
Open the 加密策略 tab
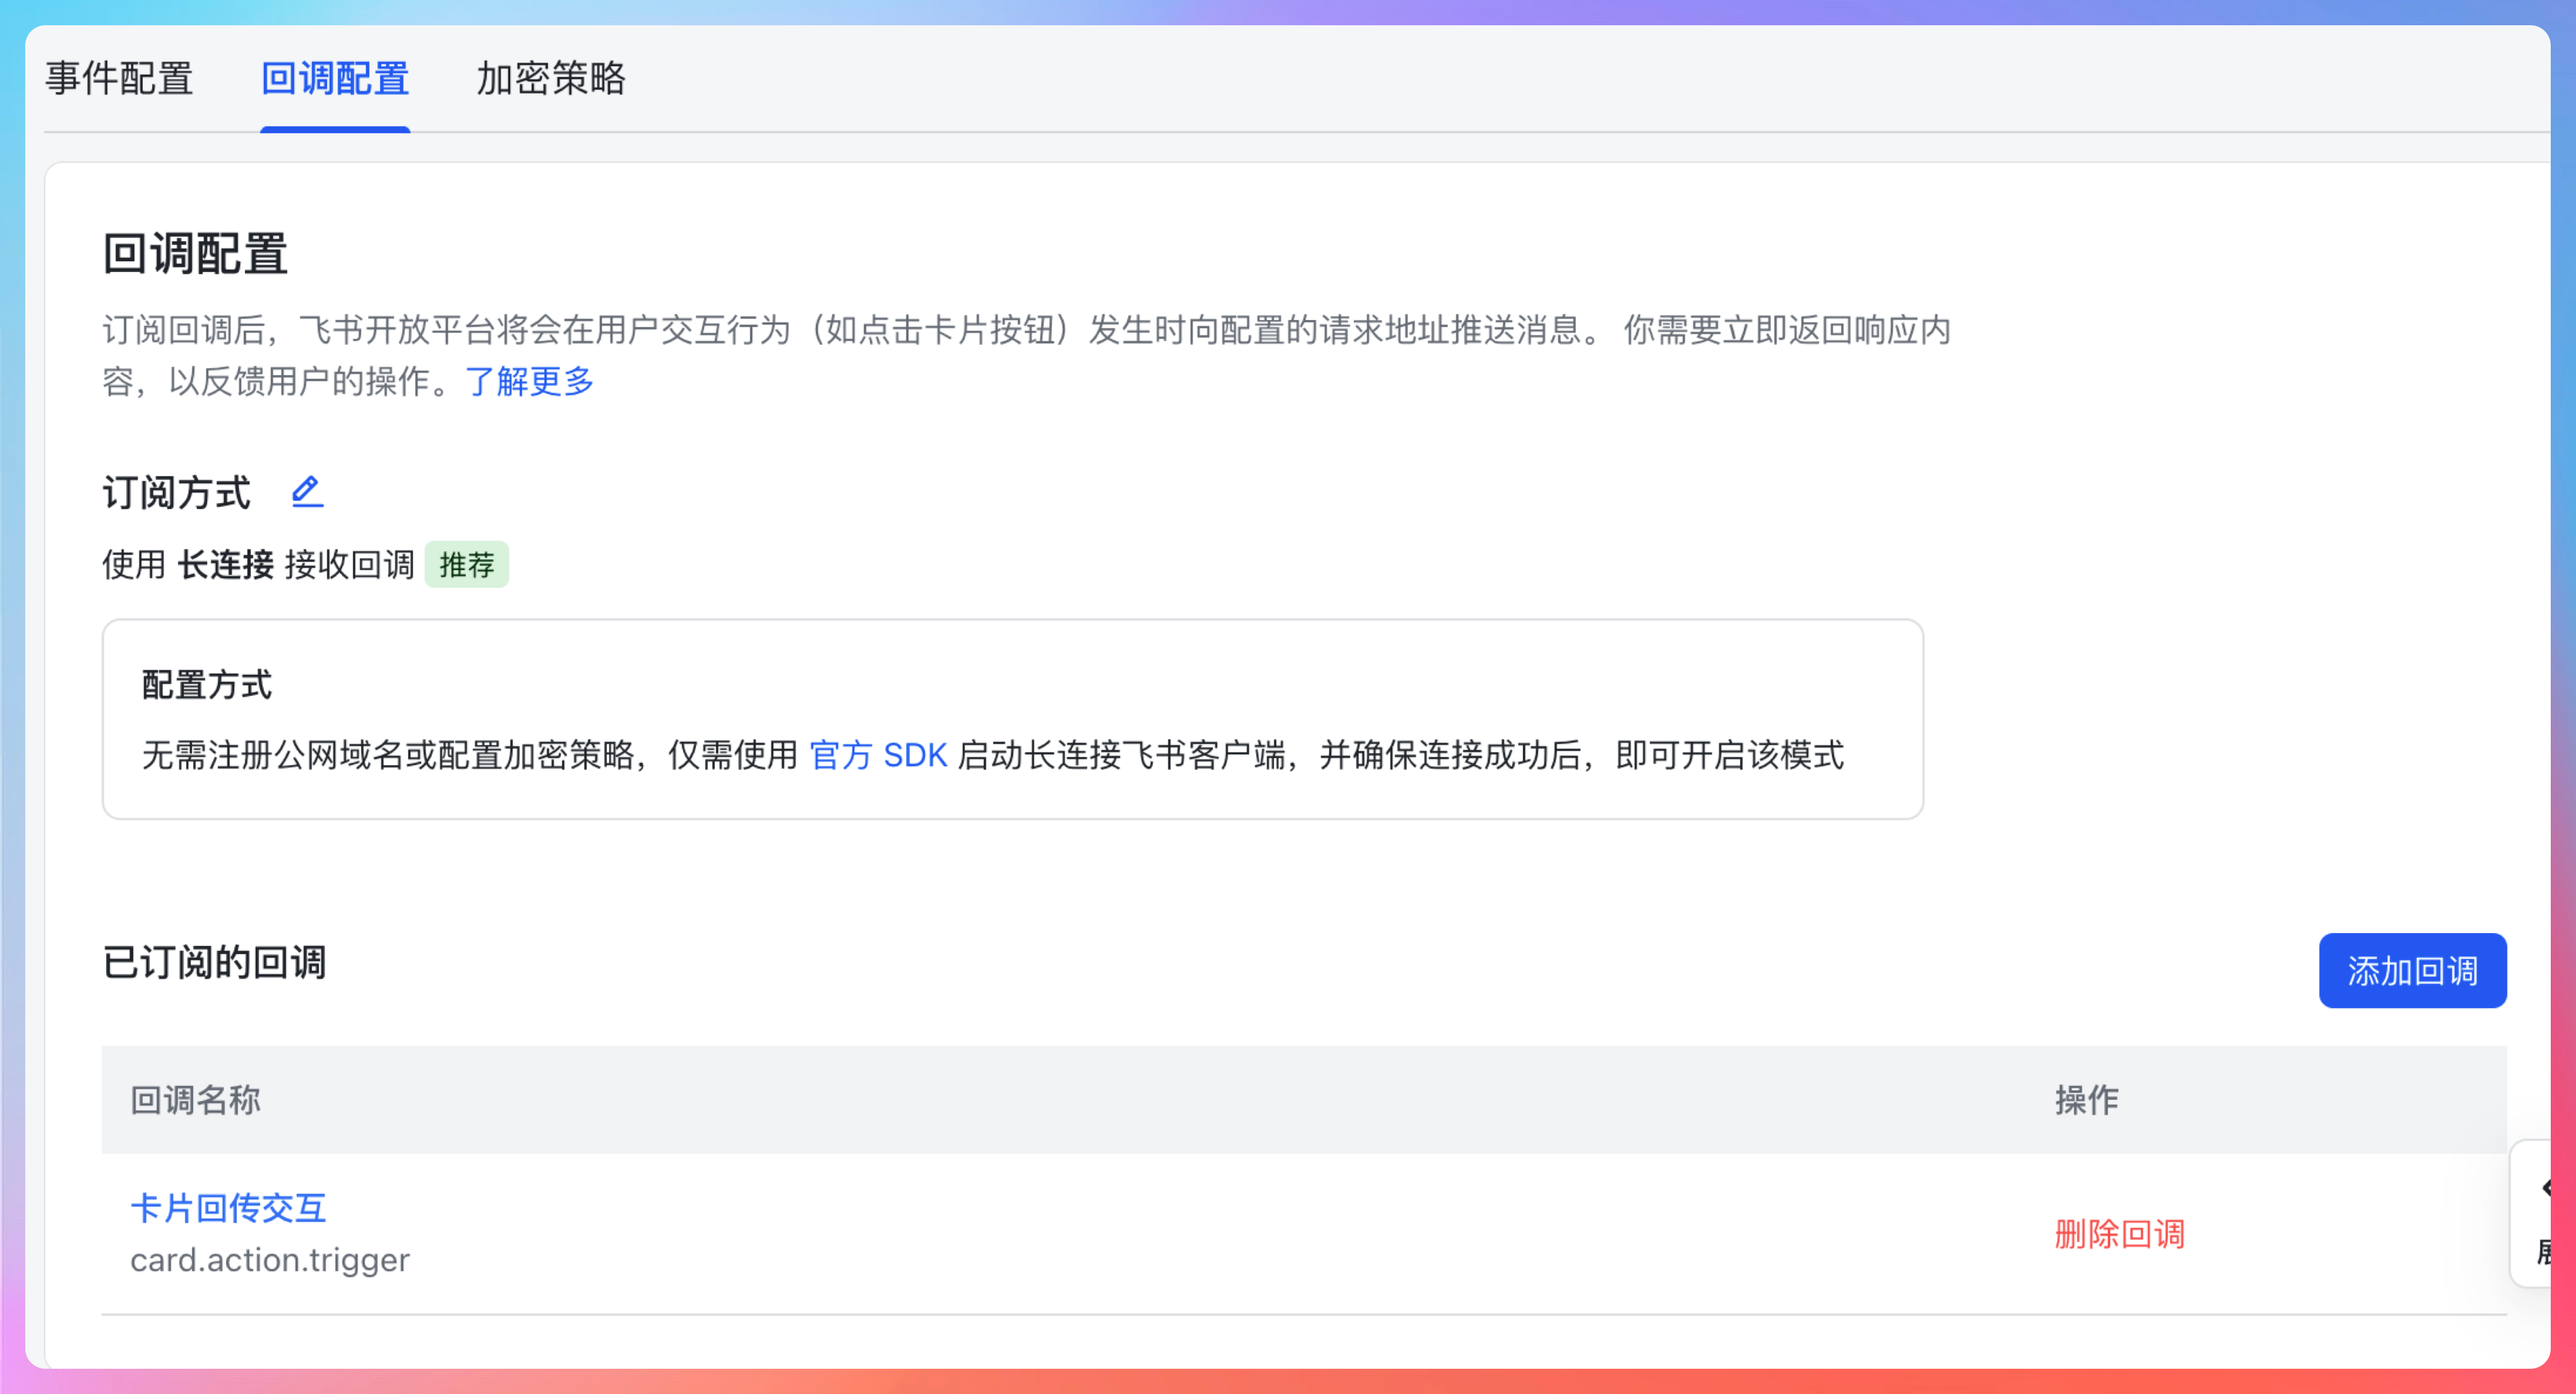coord(550,78)
